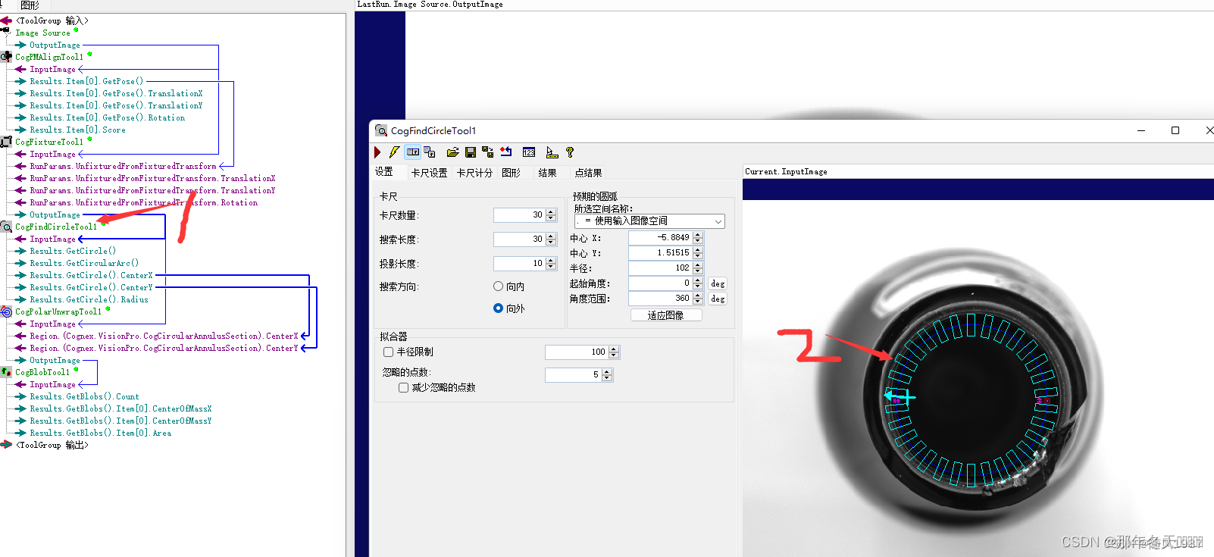Click the ToolGroup 输入 arrow icon
Screen dimensions: 1214x557
6,20
